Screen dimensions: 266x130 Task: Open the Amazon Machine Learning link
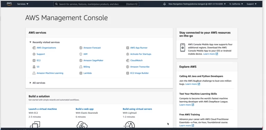(x=50, y=73)
